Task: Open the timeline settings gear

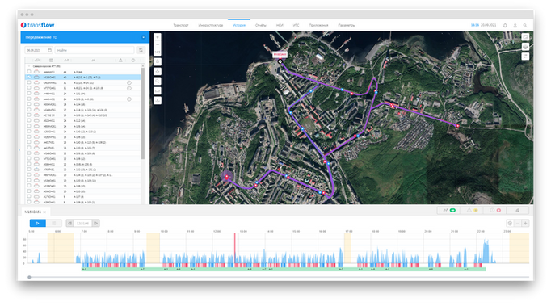Action: [x=510, y=223]
